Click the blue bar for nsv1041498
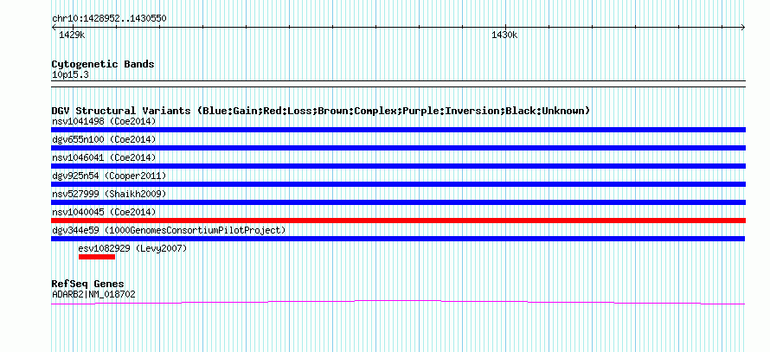Image resolution: width=770 pixels, height=352 pixels. pyautogui.click(x=398, y=130)
